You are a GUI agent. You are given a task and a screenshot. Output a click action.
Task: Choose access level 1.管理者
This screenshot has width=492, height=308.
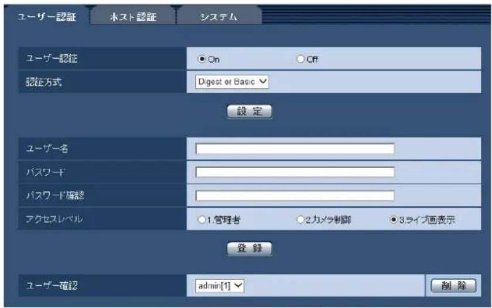pos(201,220)
